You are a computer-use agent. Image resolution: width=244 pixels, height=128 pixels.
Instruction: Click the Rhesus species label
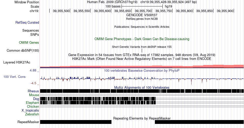(x=33, y=91)
